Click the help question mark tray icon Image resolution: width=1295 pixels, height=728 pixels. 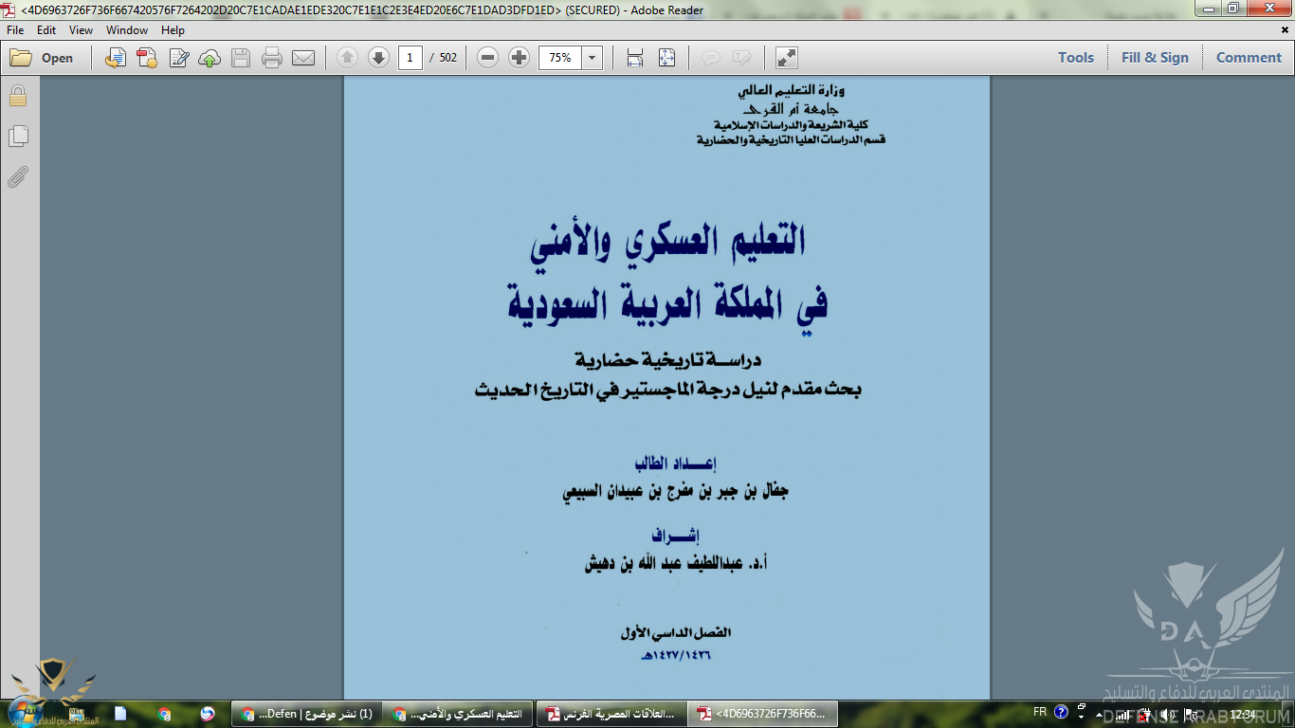point(1061,712)
